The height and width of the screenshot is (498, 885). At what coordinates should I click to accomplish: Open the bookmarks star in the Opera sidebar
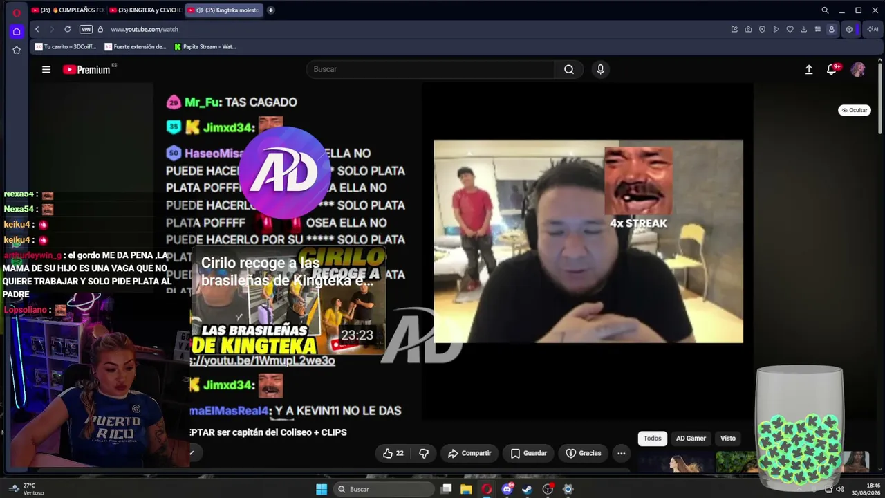tap(17, 50)
